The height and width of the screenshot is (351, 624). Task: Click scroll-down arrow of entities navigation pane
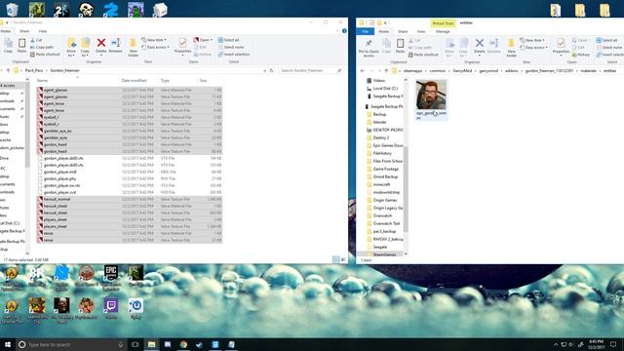click(406, 253)
